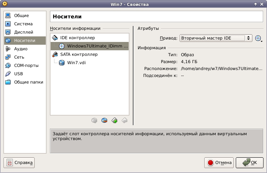Click the size value 4,16 ГБ

click(189, 62)
